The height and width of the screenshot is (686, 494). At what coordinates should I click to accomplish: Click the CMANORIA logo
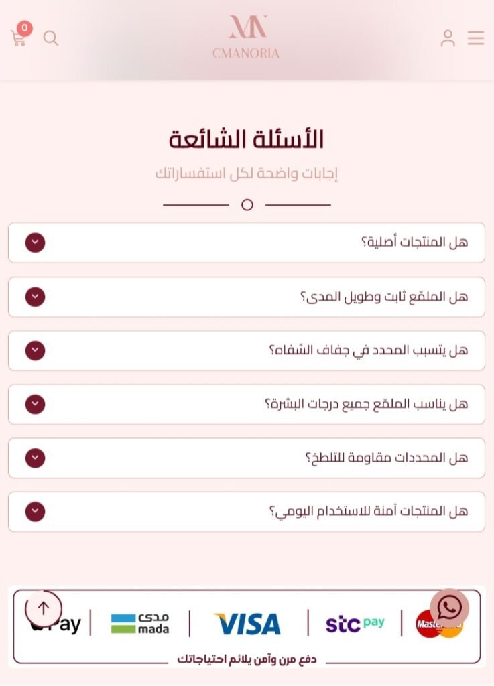246,38
